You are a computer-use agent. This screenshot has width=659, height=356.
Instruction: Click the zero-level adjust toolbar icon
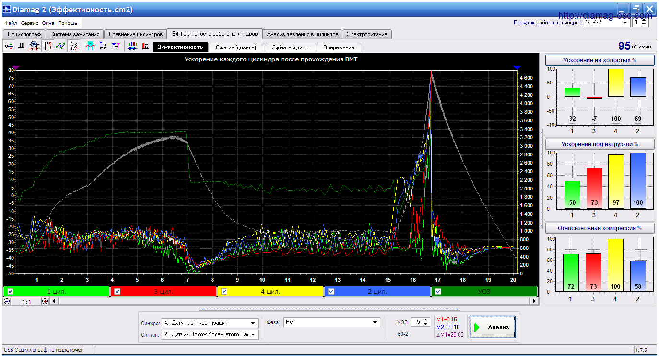(9, 46)
